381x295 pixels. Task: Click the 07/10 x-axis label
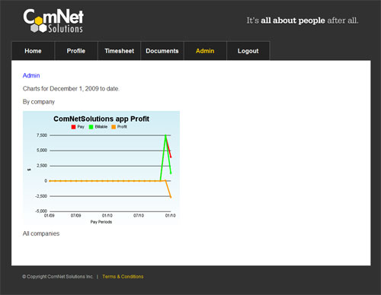[139, 216]
